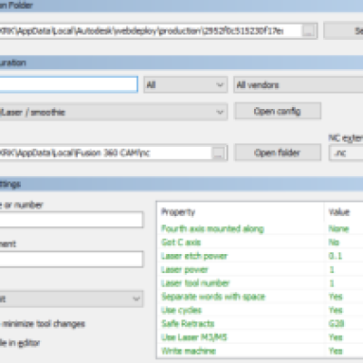Click the program comment field
The image size is (363, 363).
(71, 259)
